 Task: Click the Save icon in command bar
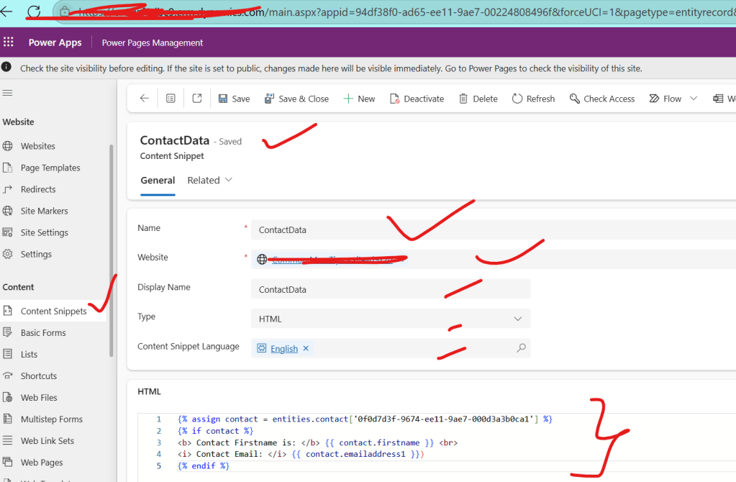click(223, 99)
